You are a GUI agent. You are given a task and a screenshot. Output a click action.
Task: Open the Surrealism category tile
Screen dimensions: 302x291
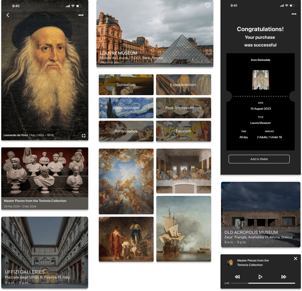(126, 85)
